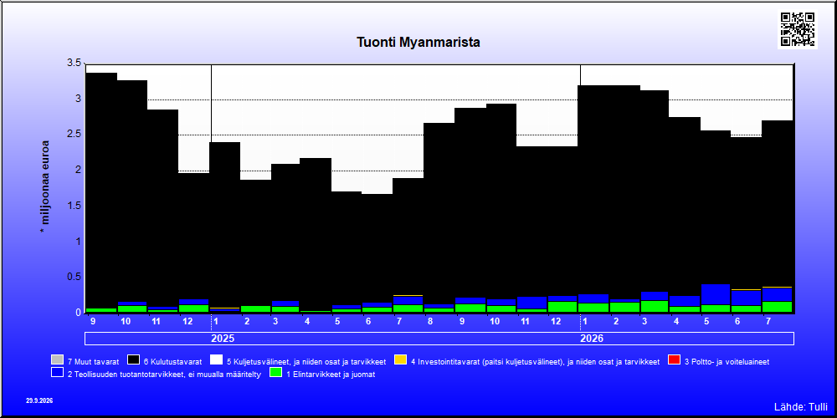Click '3 Poltto- ja voiteluaineet' legend label
Image resolution: width=837 pixels, height=418 pixels.
727,361
